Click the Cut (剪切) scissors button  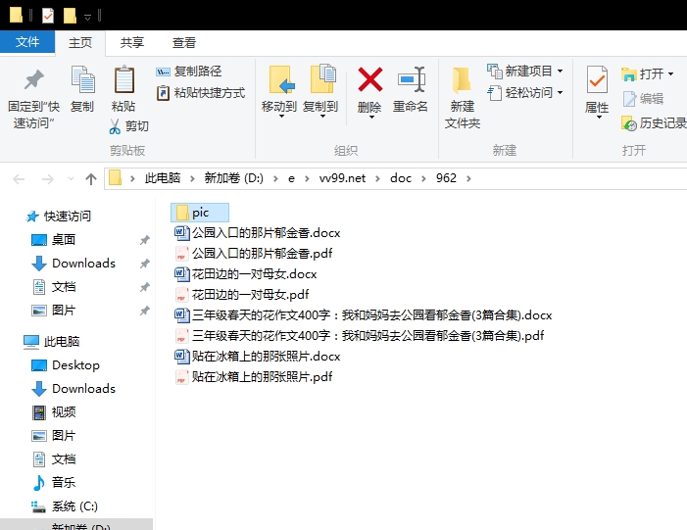pyautogui.click(x=128, y=126)
